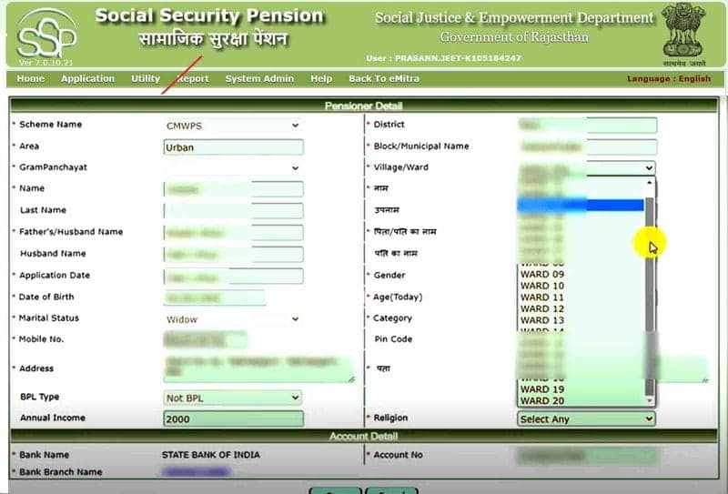Click the District field

[x=587, y=126]
